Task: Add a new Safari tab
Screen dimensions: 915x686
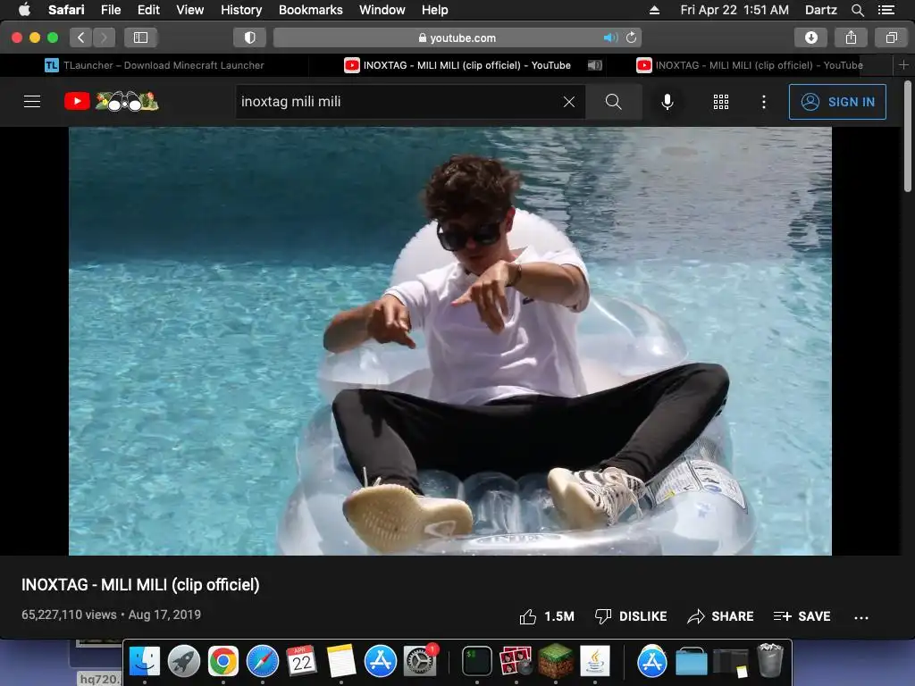Action: [903, 64]
